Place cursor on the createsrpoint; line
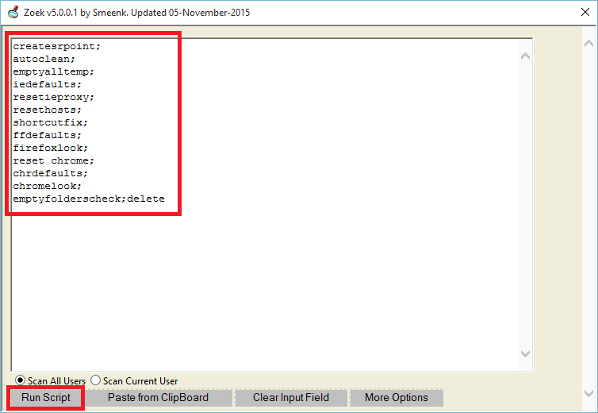Viewport: 598px width, 413px height. (x=56, y=46)
